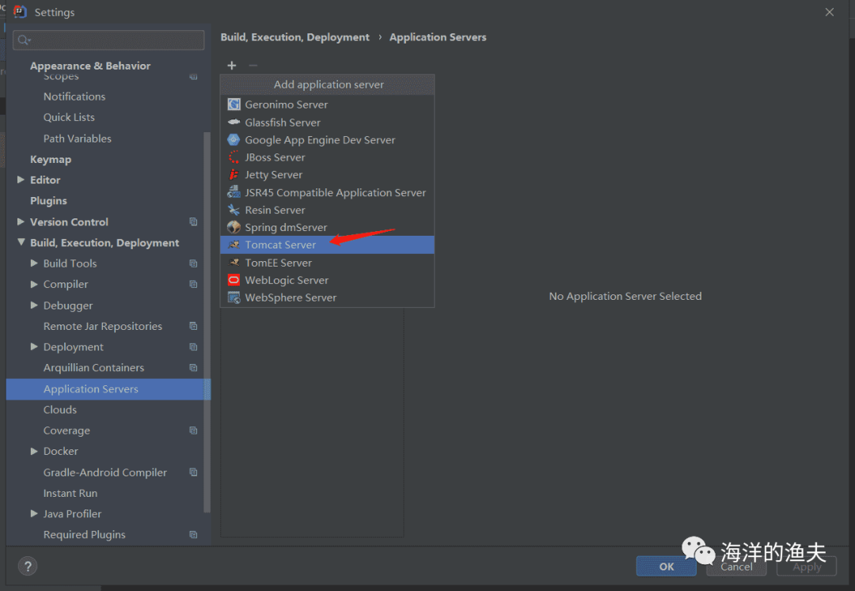
Task: Select Coverage settings item
Action: (66, 430)
